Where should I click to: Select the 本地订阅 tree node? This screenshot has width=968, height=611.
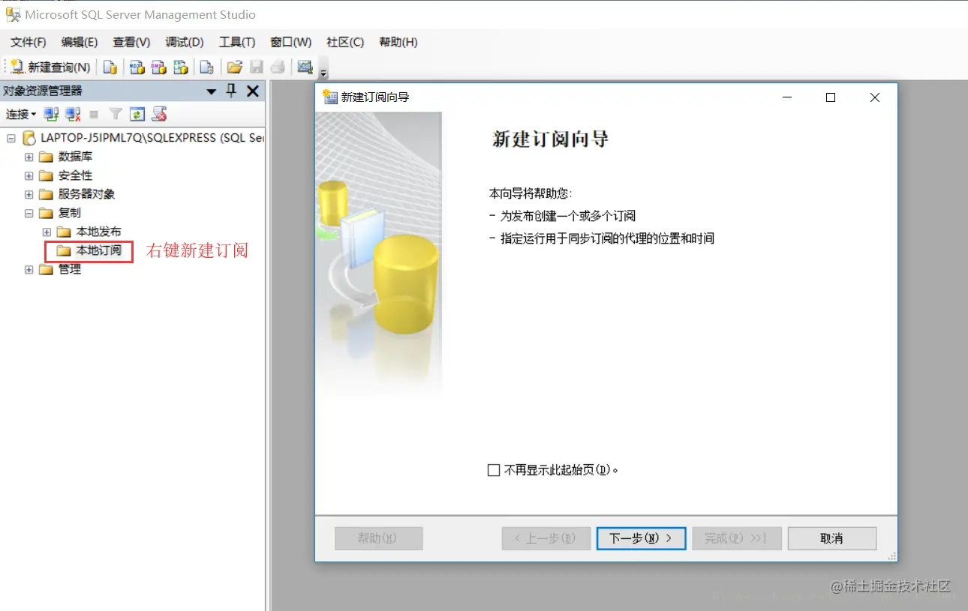95,251
